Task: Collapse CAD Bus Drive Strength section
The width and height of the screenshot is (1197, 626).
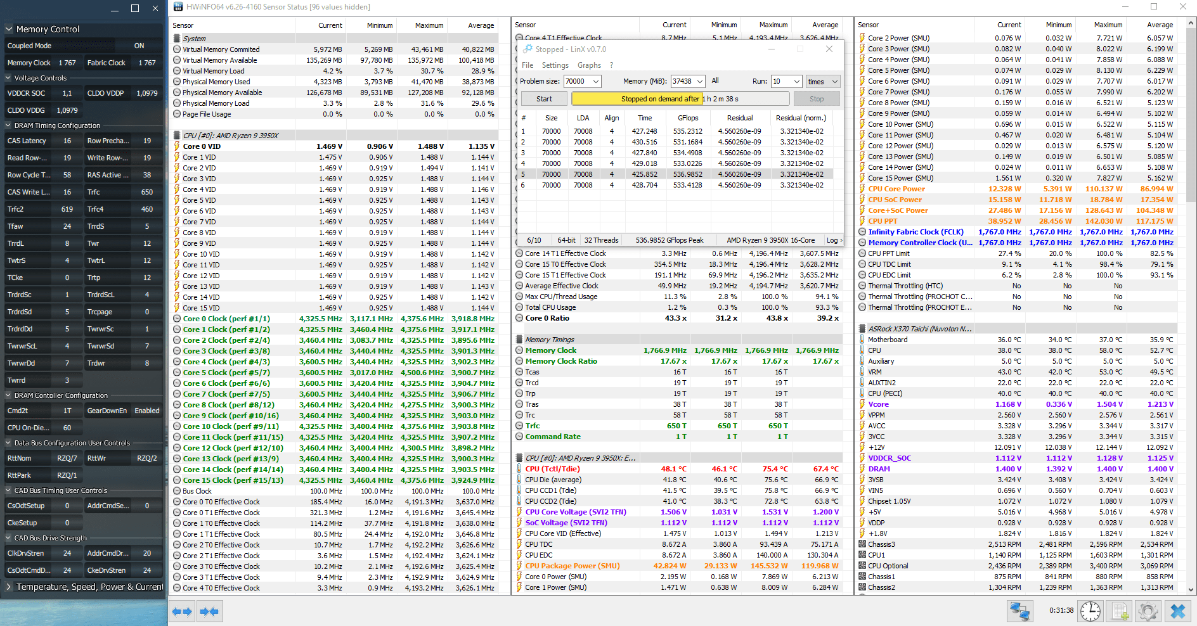Action: (9, 538)
